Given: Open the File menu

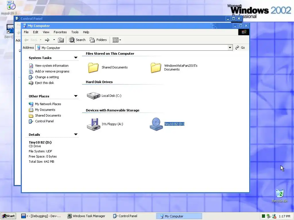Looking at the screenshot, I should point(26,32).
